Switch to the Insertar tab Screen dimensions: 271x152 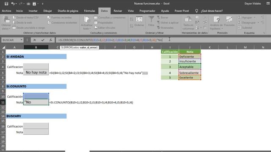(33, 11)
